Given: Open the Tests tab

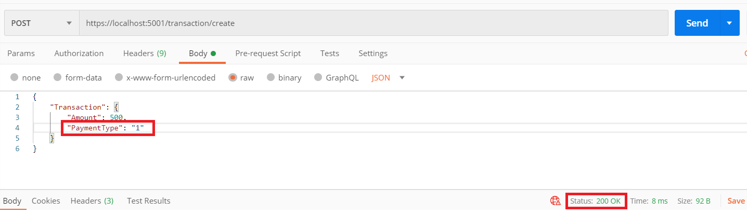Looking at the screenshot, I should click(x=330, y=53).
